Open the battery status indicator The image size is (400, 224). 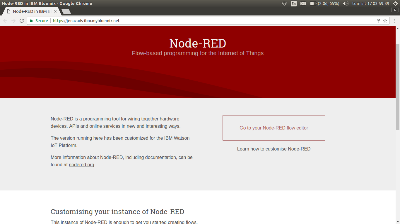point(324,3)
